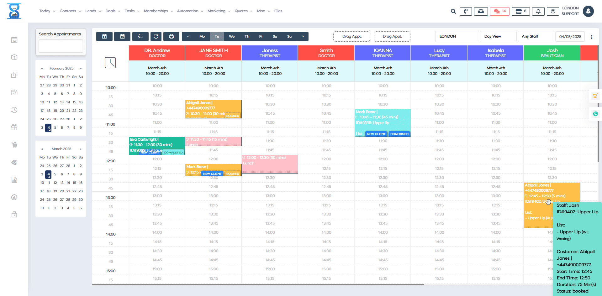Screen dimensions: 602x296
Task: Open the Any Staff dropdown
Action: [536, 36]
